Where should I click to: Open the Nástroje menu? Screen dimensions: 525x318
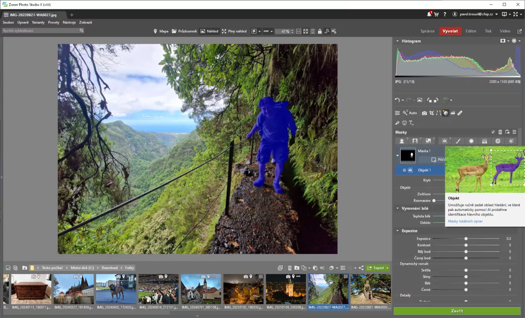point(69,23)
